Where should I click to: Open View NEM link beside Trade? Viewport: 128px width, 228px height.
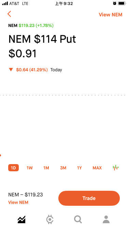click(18, 202)
